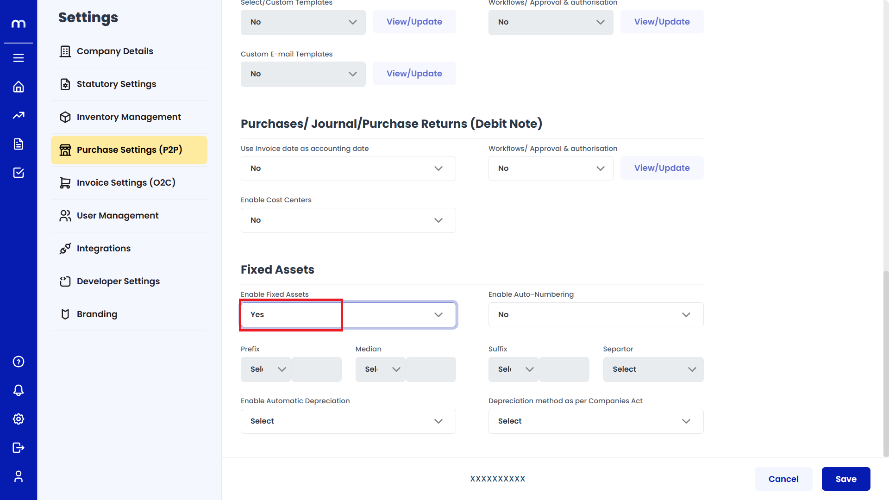
Task: Open the Enable Auto-Numbering dropdown
Action: 595,315
